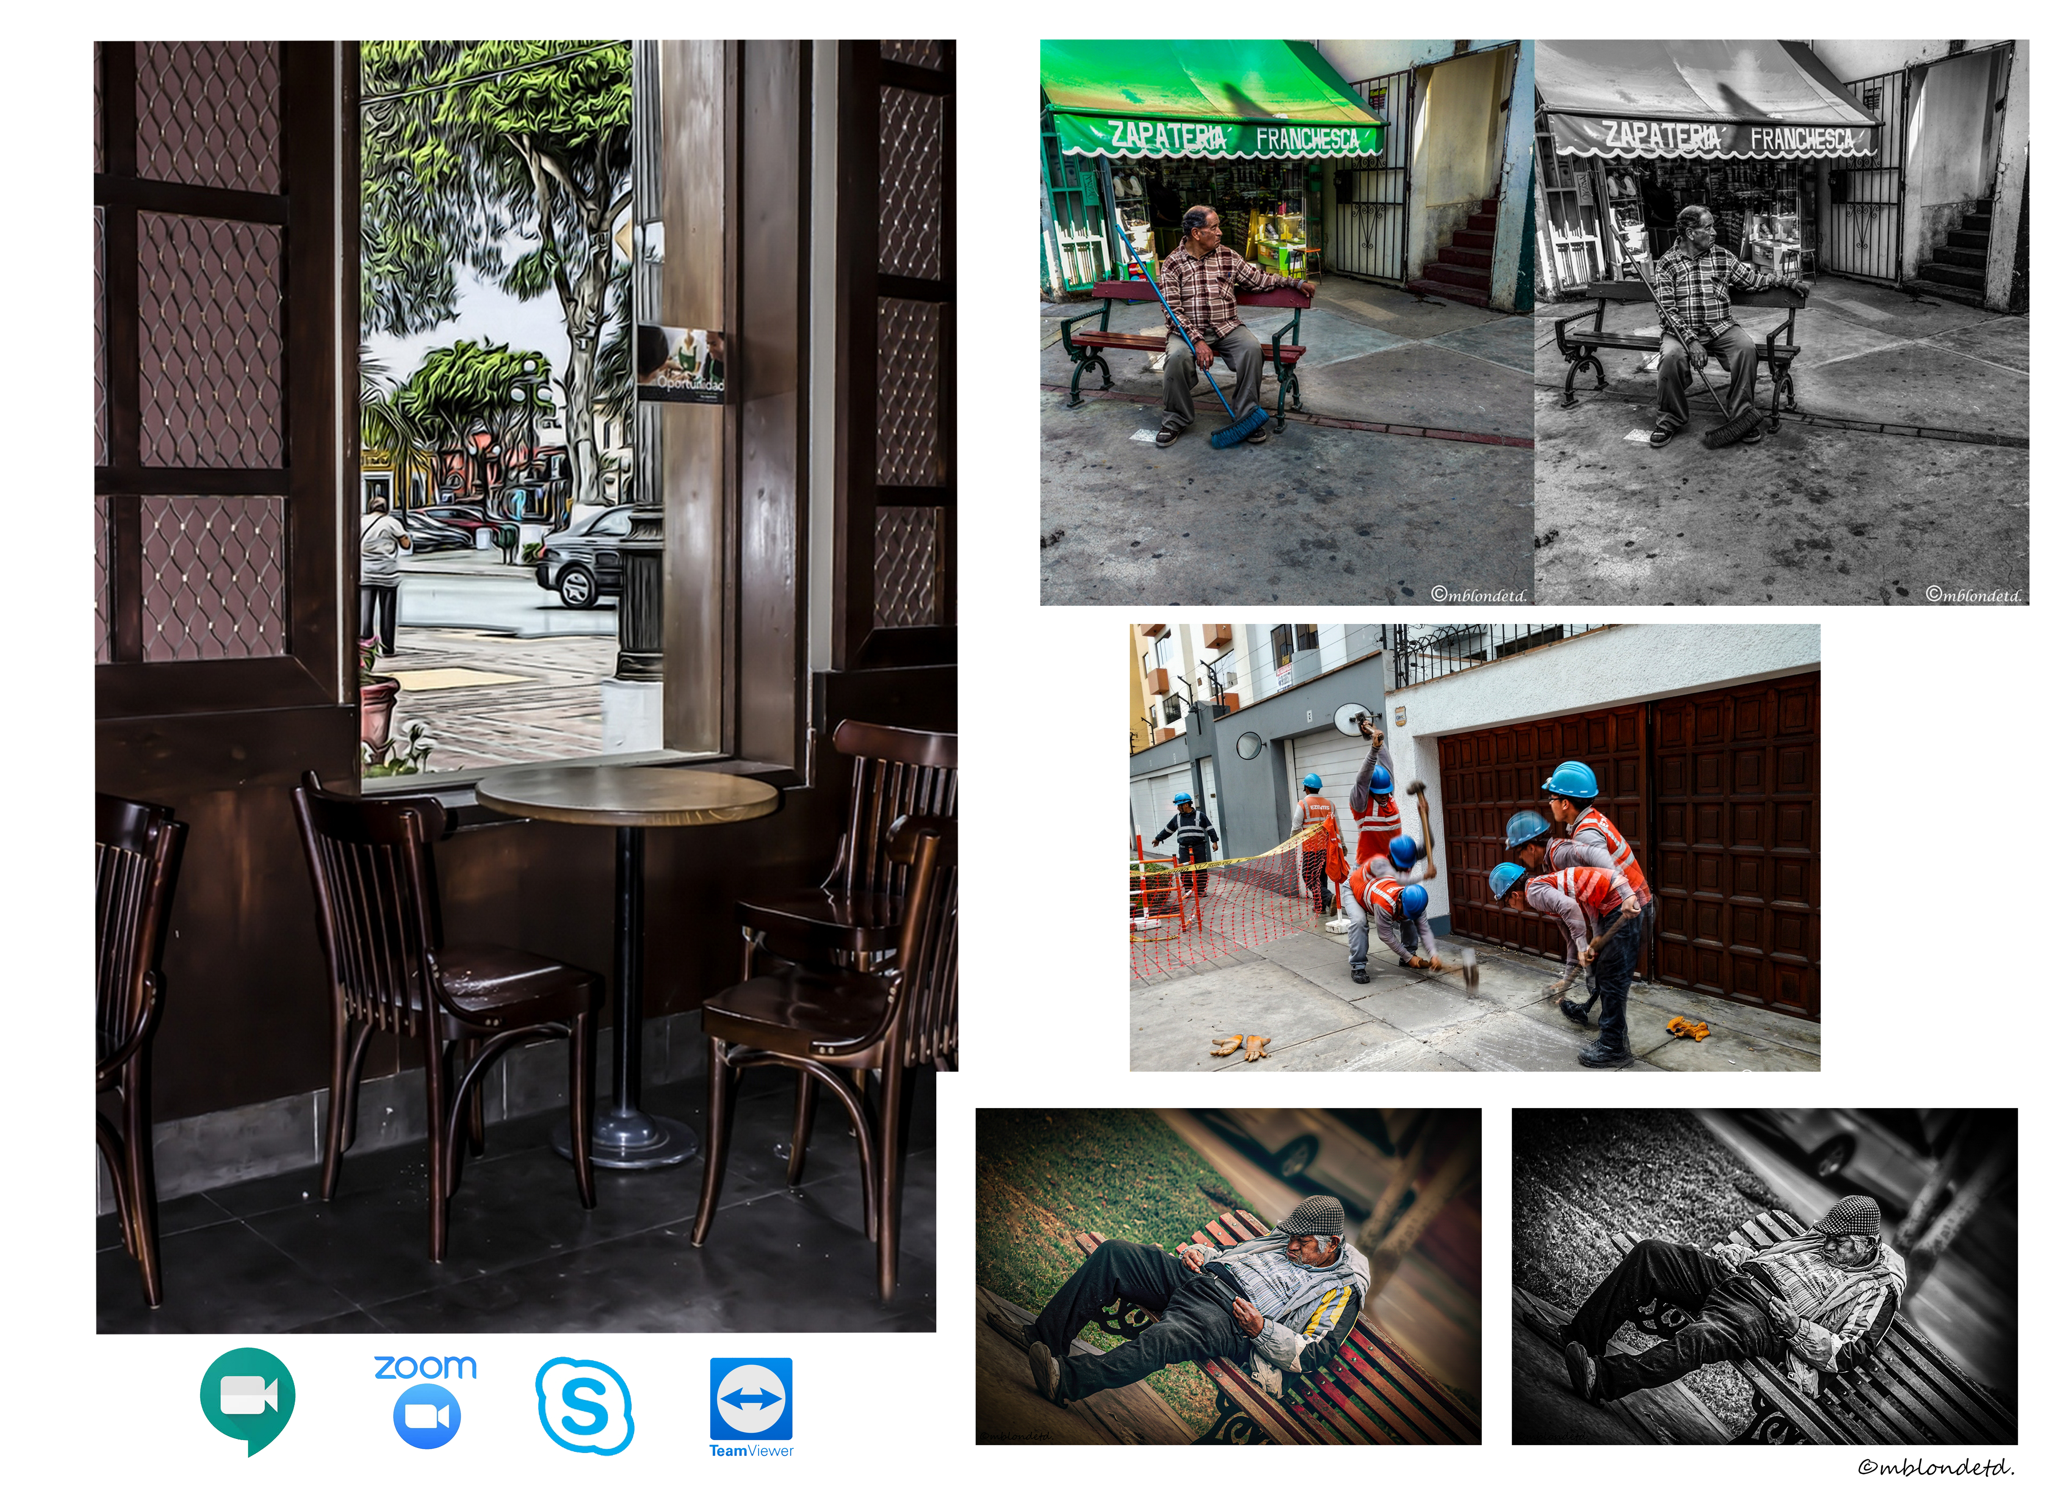The width and height of the screenshot is (2055, 1485).
Task: Launch the TeamViewer icon
Action: [x=751, y=1407]
